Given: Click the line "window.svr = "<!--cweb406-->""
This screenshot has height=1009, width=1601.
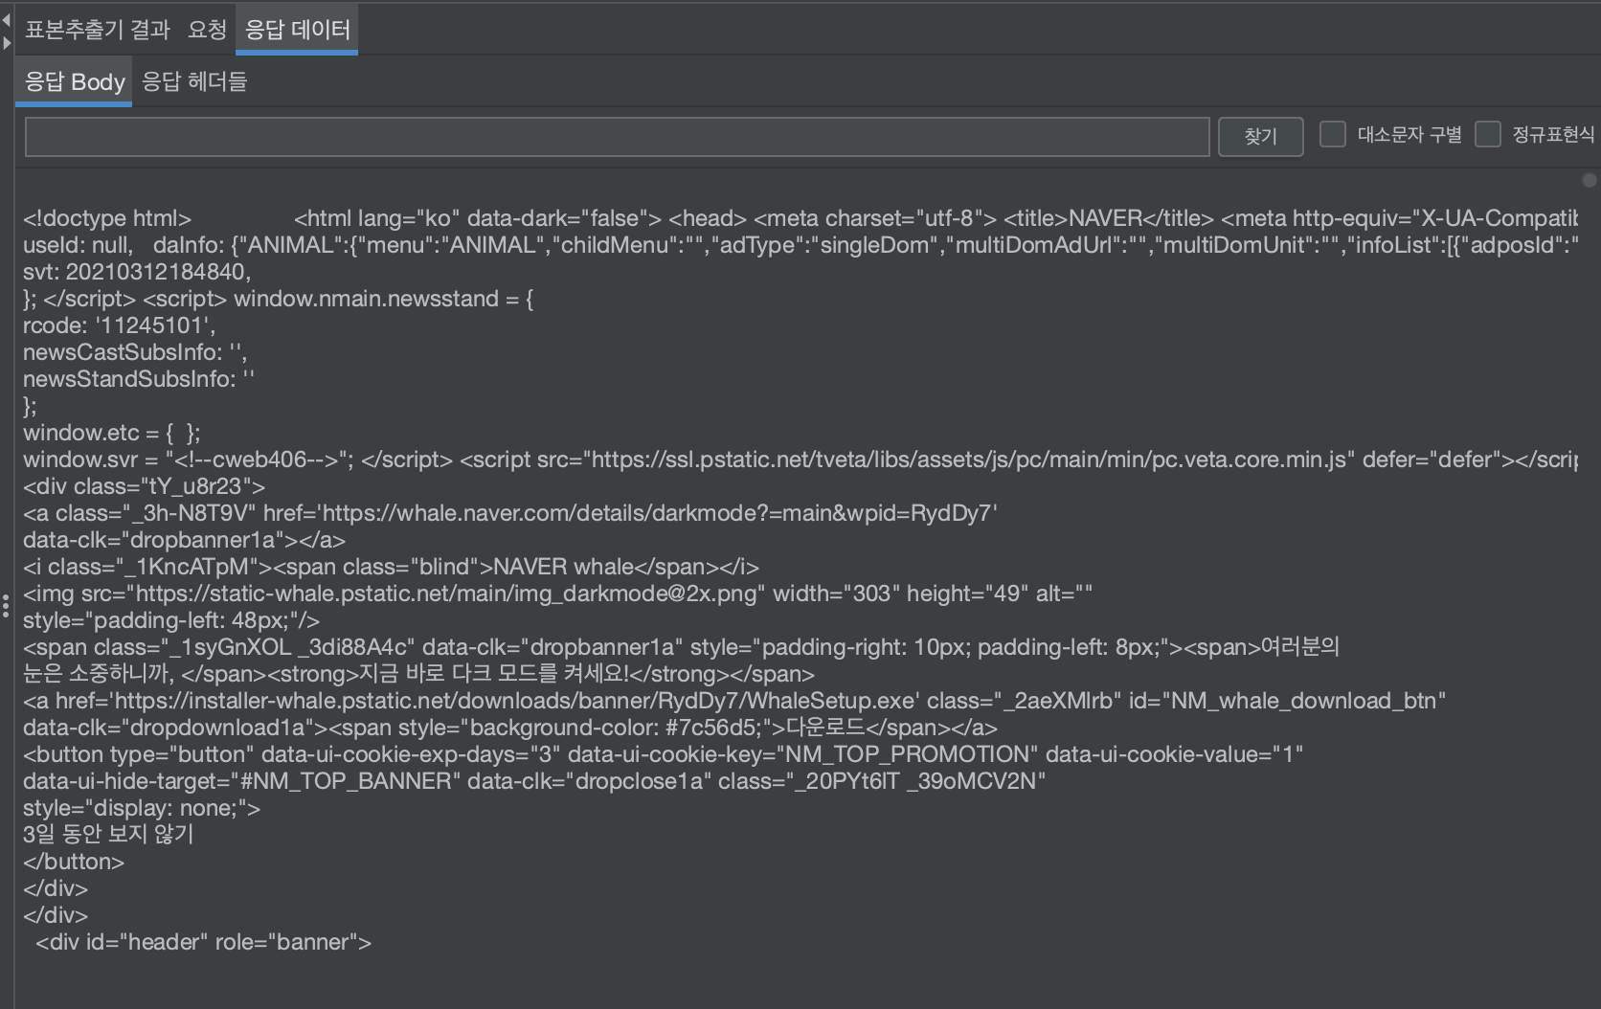Looking at the screenshot, I should coord(800,460).
